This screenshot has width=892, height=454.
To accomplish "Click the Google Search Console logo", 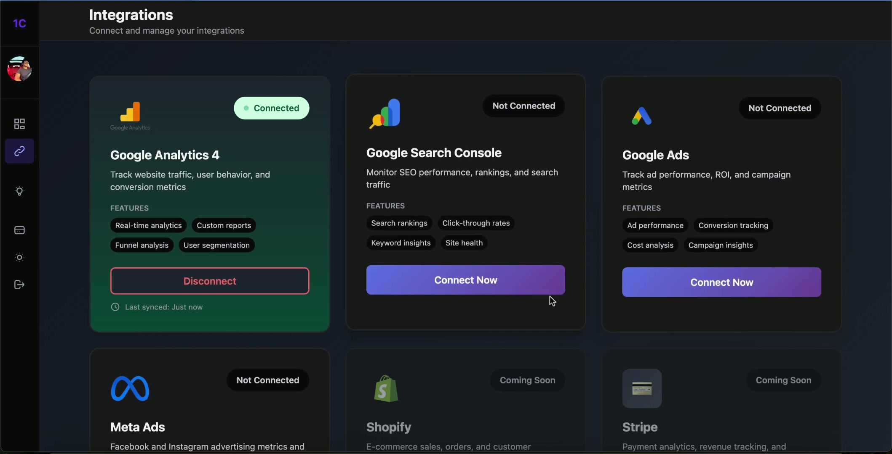I will pos(385,113).
